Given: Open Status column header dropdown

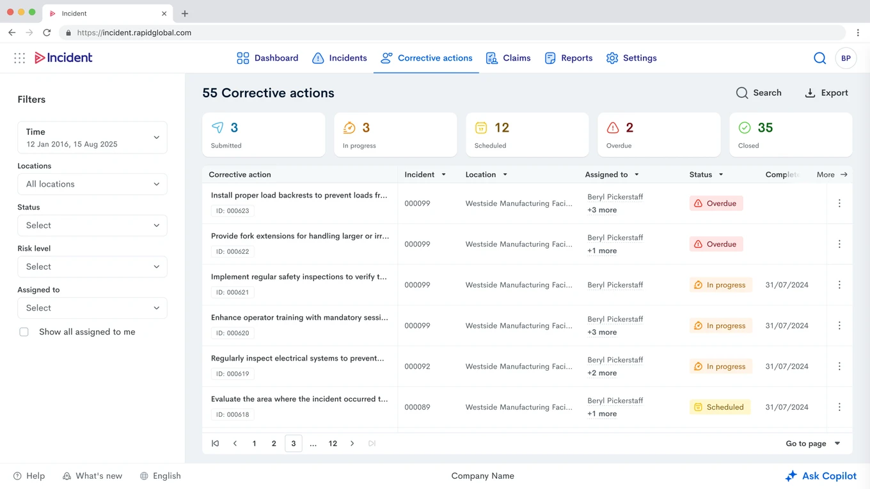Looking at the screenshot, I should (721, 175).
